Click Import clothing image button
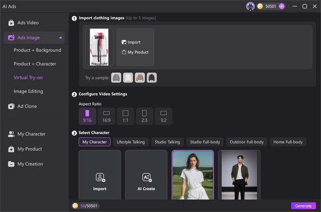The width and height of the screenshot is (321, 212). tap(131, 42)
